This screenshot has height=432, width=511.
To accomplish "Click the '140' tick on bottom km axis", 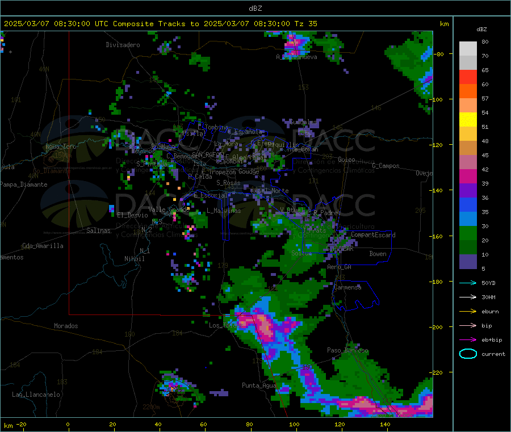I will (385, 425).
